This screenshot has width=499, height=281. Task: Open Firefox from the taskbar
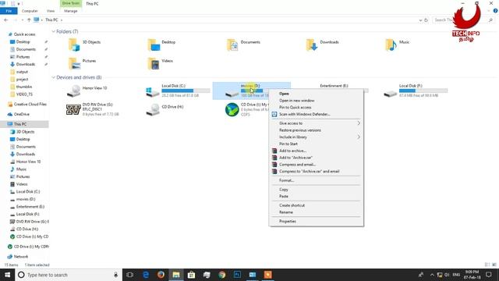(161, 275)
